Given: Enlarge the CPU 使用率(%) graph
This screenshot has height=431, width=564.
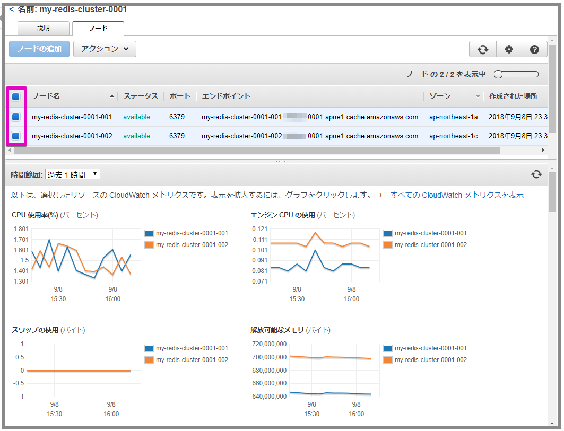Looking at the screenshot, I should 86,255.
